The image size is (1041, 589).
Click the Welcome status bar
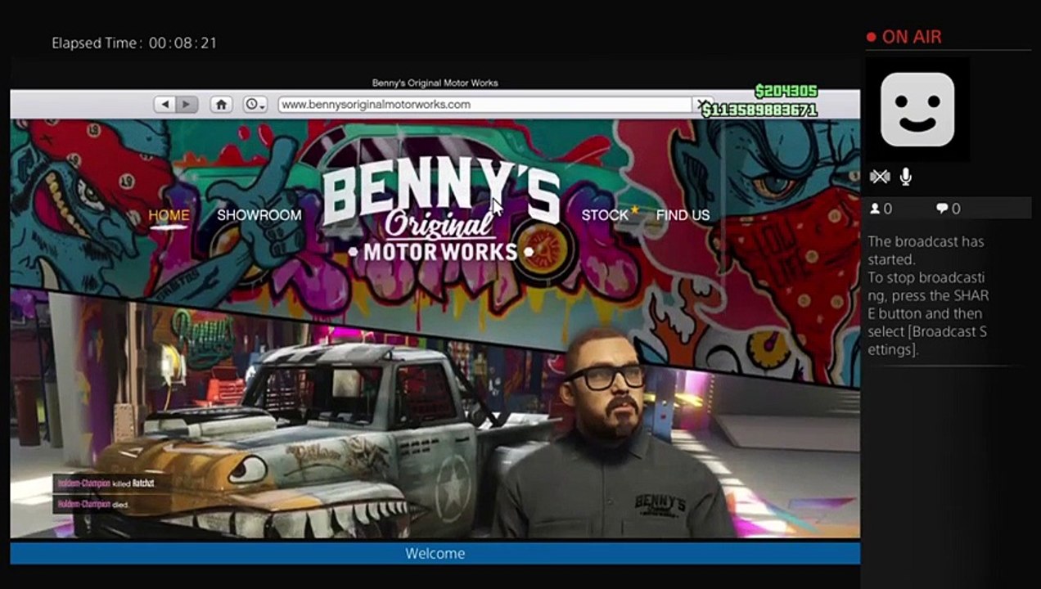435,554
